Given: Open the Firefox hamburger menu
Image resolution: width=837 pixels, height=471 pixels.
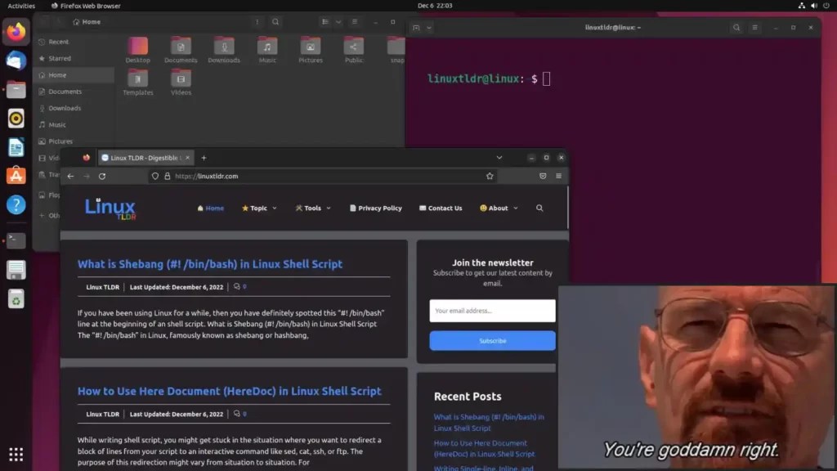Looking at the screenshot, I should tap(558, 177).
